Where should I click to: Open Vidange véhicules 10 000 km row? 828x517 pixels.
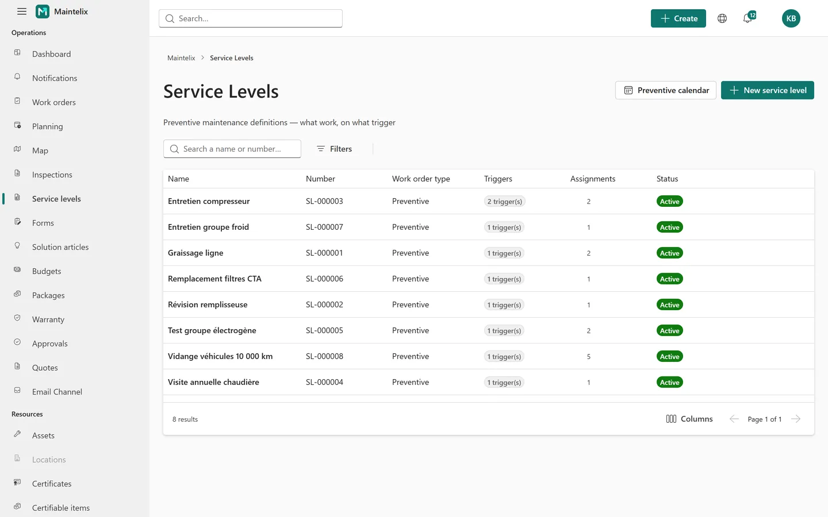(x=489, y=356)
